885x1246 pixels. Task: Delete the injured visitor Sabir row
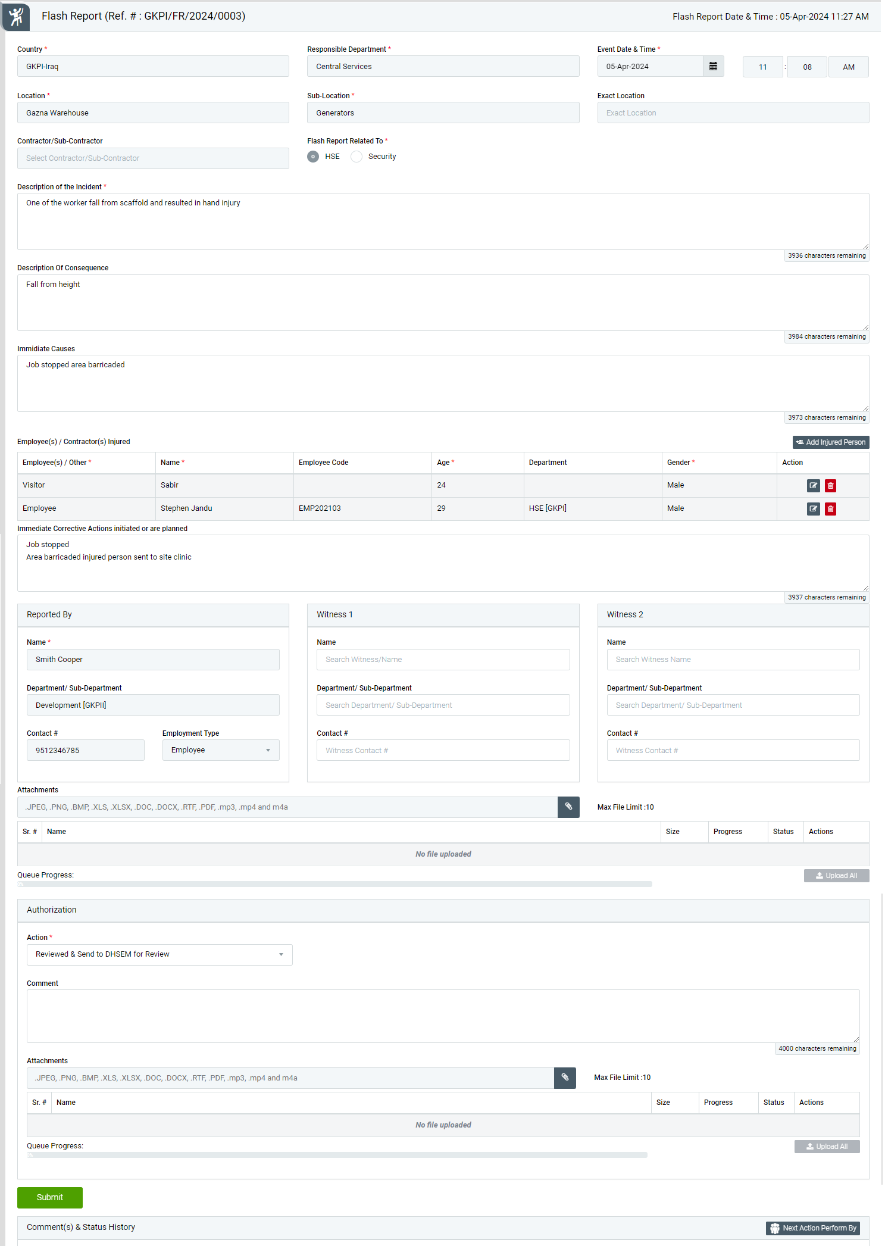pyautogui.click(x=830, y=486)
